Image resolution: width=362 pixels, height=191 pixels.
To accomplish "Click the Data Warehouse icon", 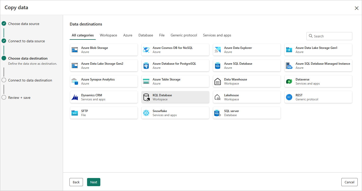I will click(x=218, y=81).
